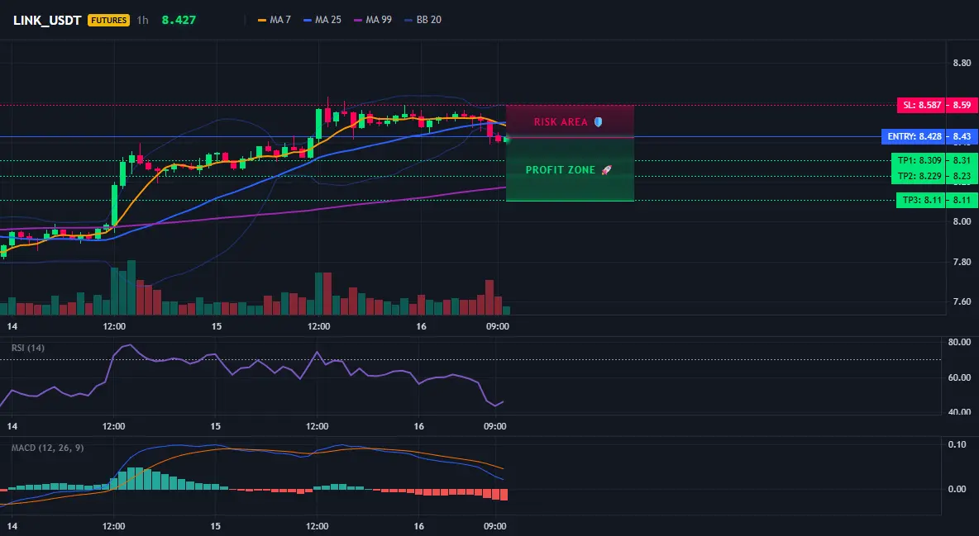Image resolution: width=979 pixels, height=536 pixels.
Task: Click the ENTRY: 8.428 tag
Action: 914,136
